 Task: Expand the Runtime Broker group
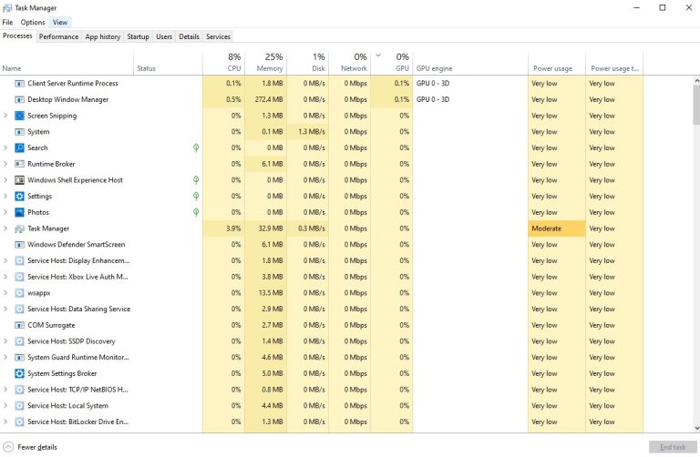coord(5,164)
